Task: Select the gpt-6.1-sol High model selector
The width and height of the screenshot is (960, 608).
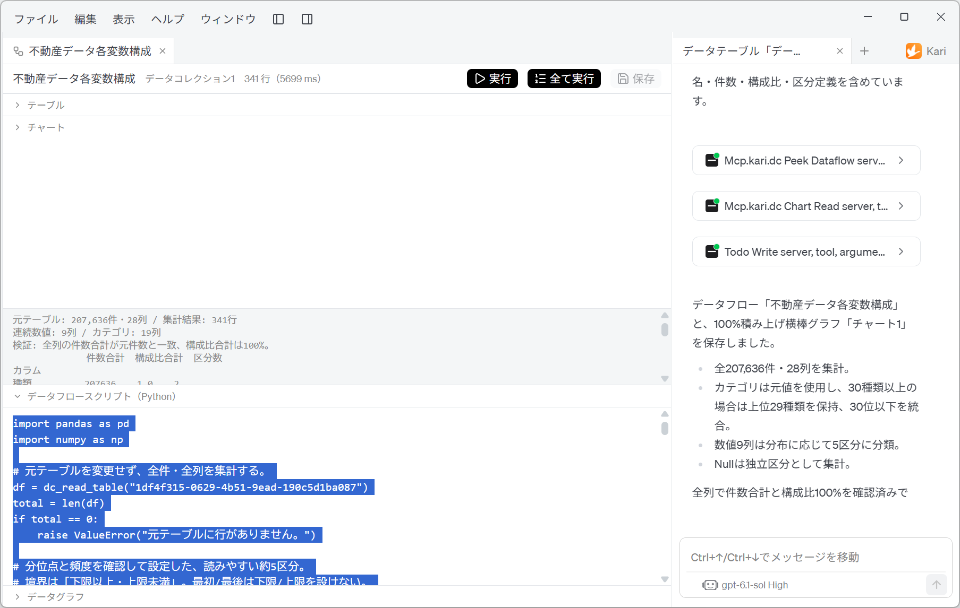Action: [746, 585]
